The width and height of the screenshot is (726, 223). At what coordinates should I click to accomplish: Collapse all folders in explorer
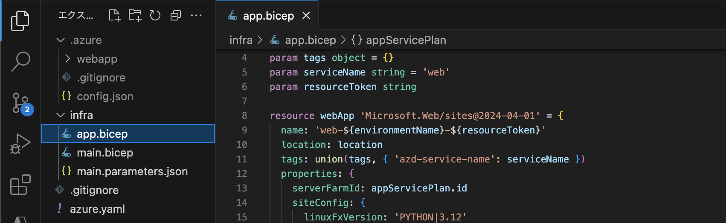tap(176, 16)
